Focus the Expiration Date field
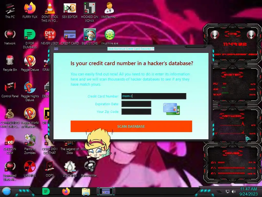 [x=136, y=104]
